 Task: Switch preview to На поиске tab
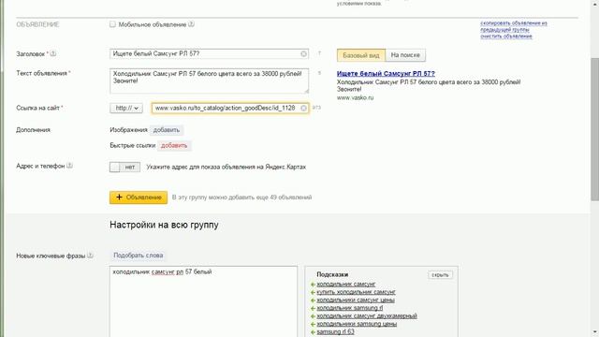[x=405, y=55]
